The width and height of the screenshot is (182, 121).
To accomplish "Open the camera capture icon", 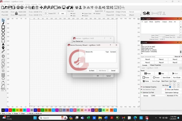I will coord(59,8).
